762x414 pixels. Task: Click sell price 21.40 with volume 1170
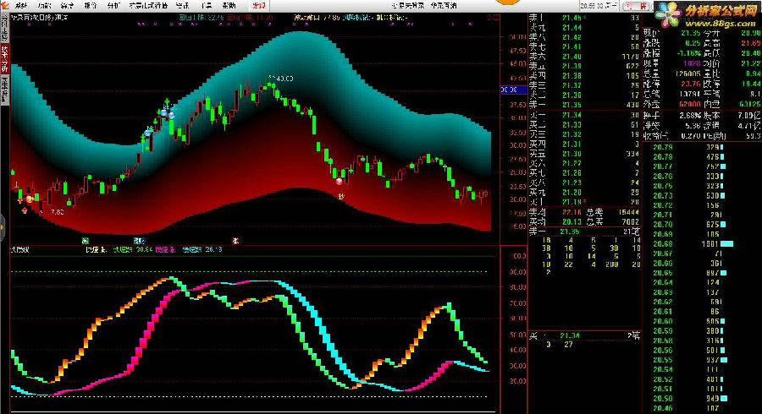[x=571, y=57]
